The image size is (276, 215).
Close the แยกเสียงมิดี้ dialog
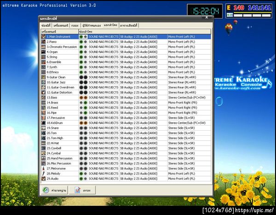click(x=207, y=17)
